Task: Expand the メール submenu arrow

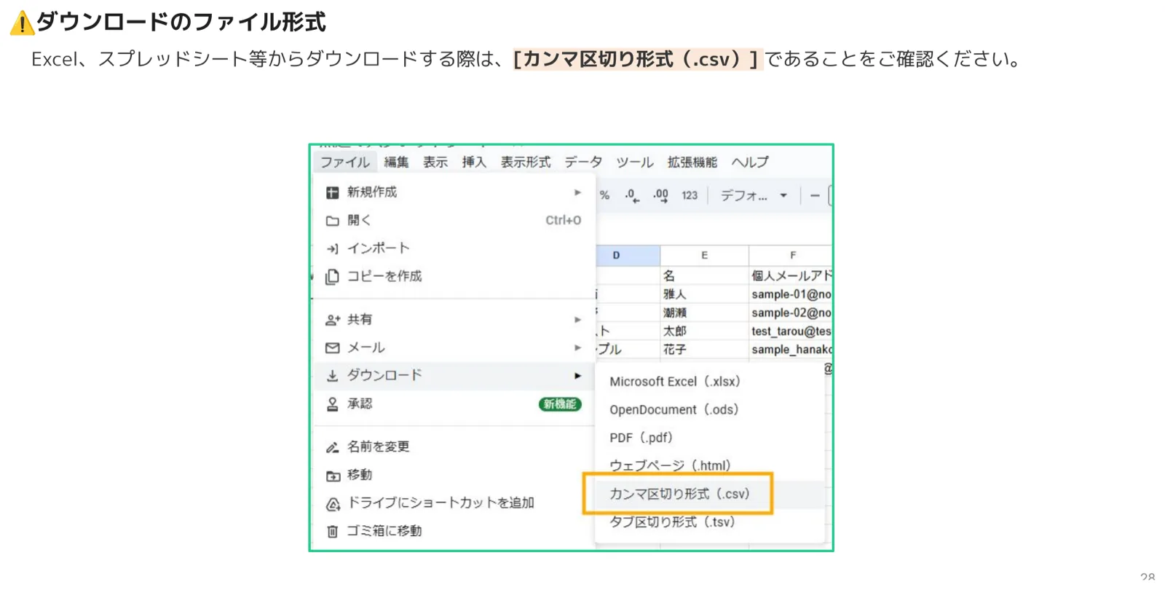Action: pos(577,348)
